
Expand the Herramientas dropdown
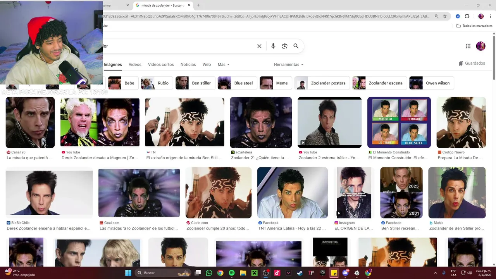(289, 64)
